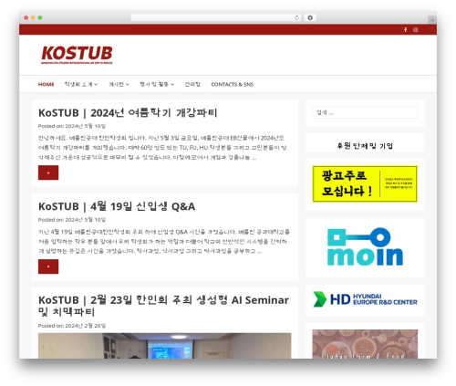Click the 2024년 5월 10일 date under 개강파티 post
The height and width of the screenshot is (386, 456).
tap(86, 126)
